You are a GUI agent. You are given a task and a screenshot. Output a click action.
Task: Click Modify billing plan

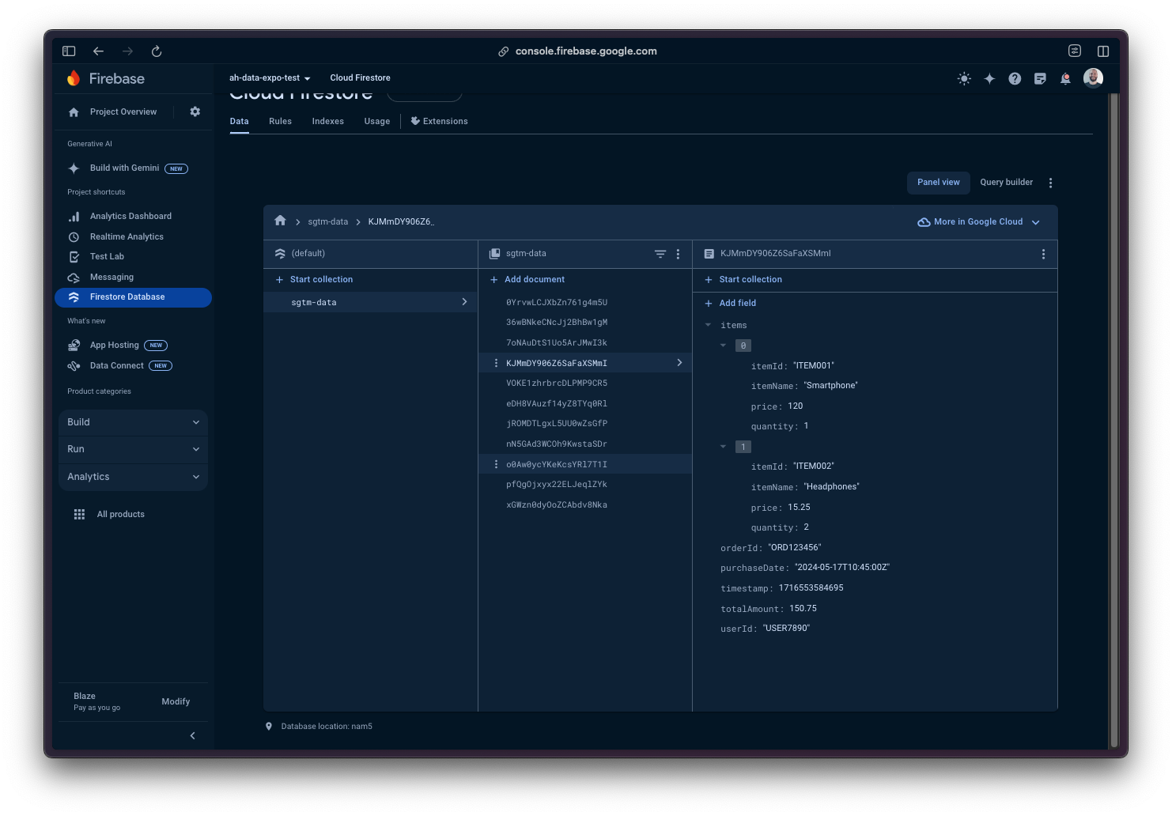tap(176, 702)
